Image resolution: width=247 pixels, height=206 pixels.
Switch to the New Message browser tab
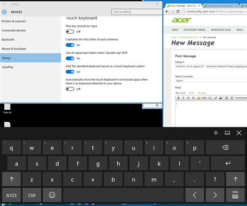[x=183, y=6]
